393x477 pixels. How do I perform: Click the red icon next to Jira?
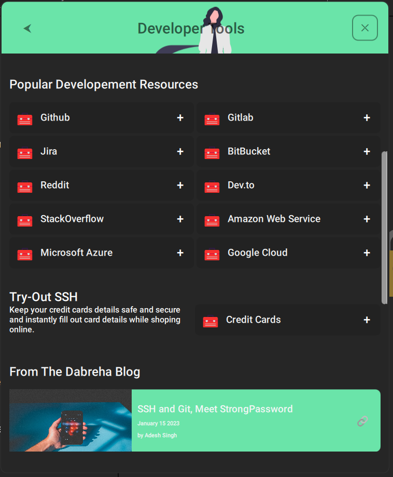[x=25, y=153]
